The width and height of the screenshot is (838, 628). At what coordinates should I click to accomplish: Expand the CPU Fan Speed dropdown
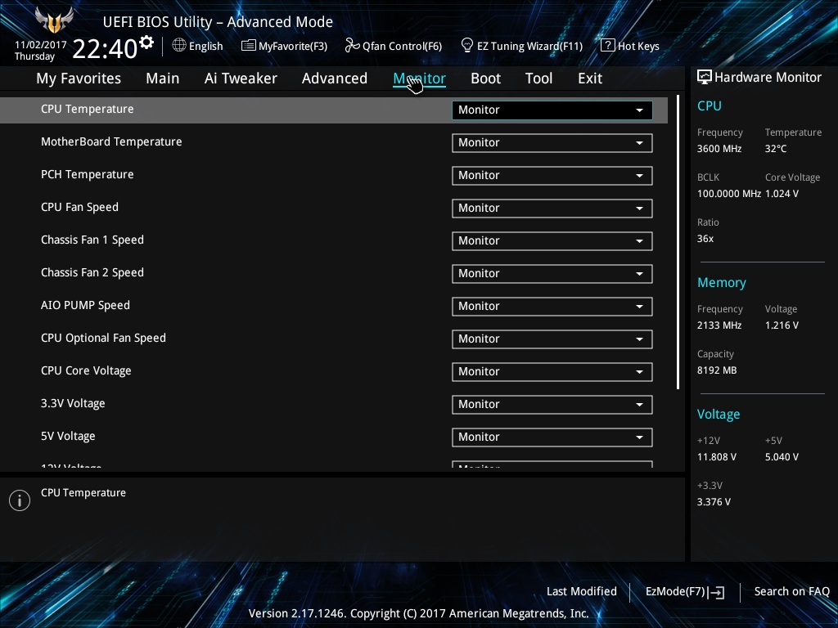(x=552, y=209)
